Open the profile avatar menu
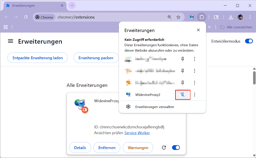Screen dimensions: 256x158 (x=240, y=17)
